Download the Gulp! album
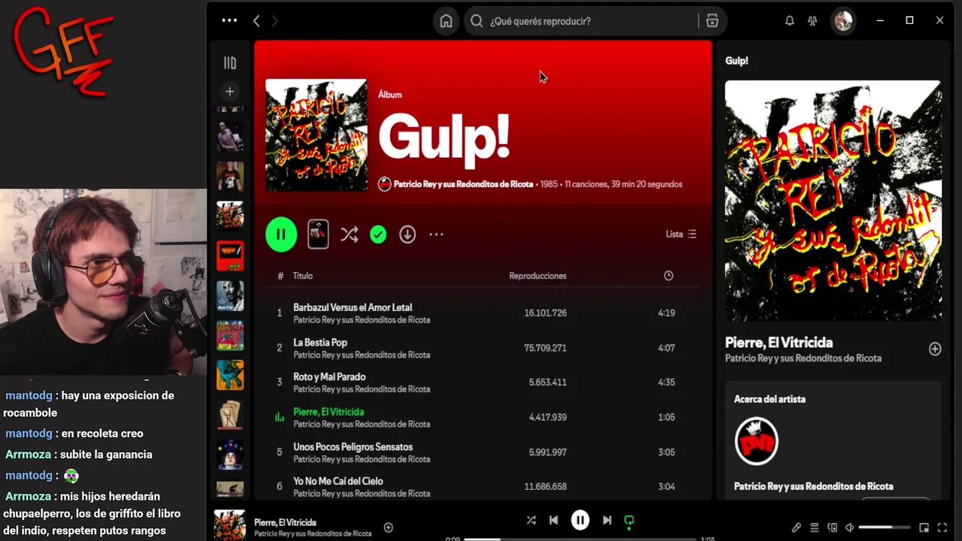The image size is (962, 541). coord(407,235)
